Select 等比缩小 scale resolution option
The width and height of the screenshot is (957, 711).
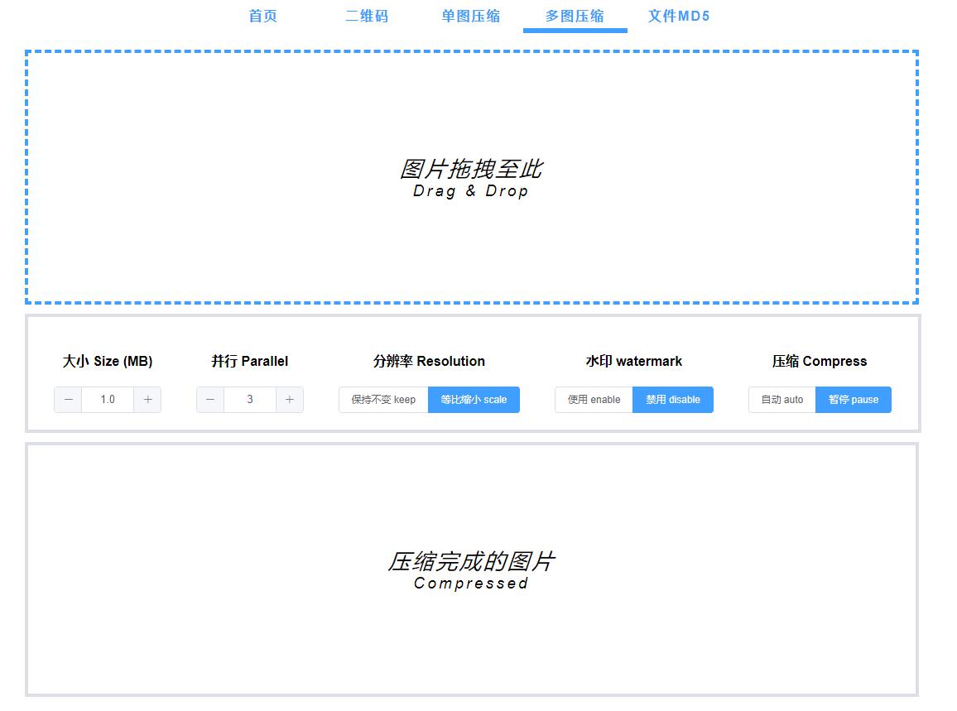pyautogui.click(x=474, y=400)
